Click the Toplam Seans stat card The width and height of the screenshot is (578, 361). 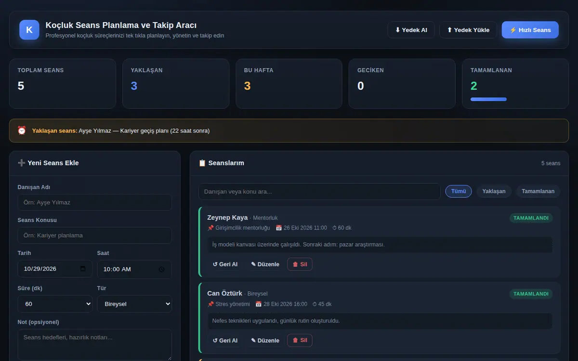[x=63, y=84]
